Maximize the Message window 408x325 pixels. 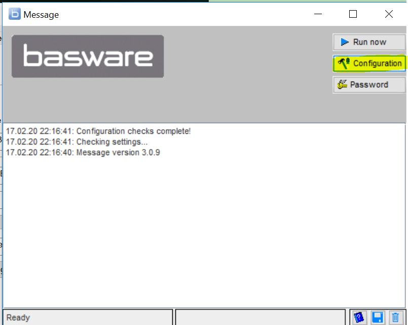click(353, 14)
